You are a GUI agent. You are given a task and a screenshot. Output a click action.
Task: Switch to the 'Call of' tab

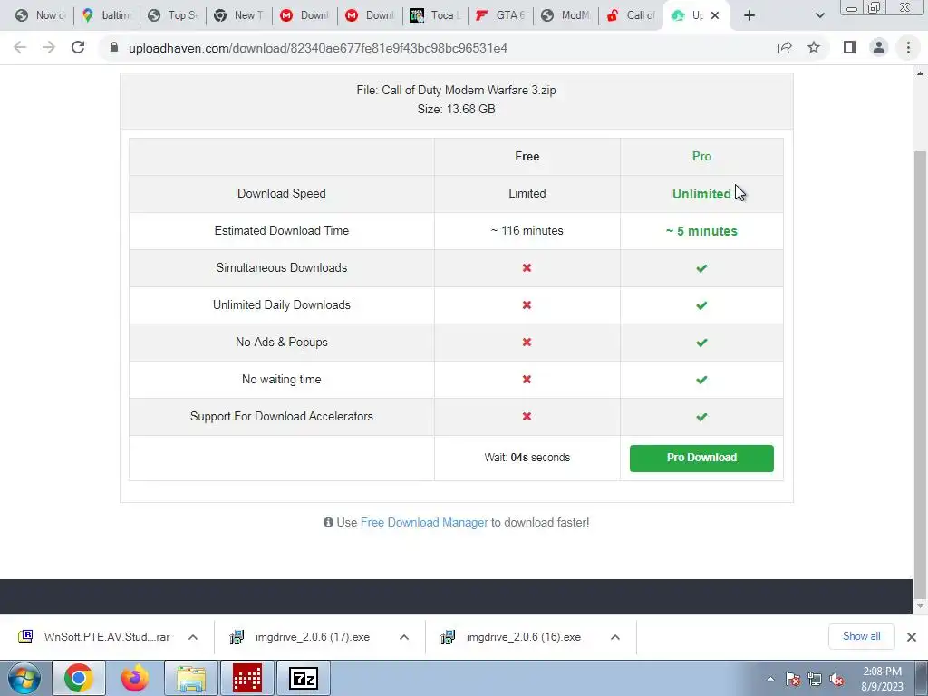pos(631,15)
